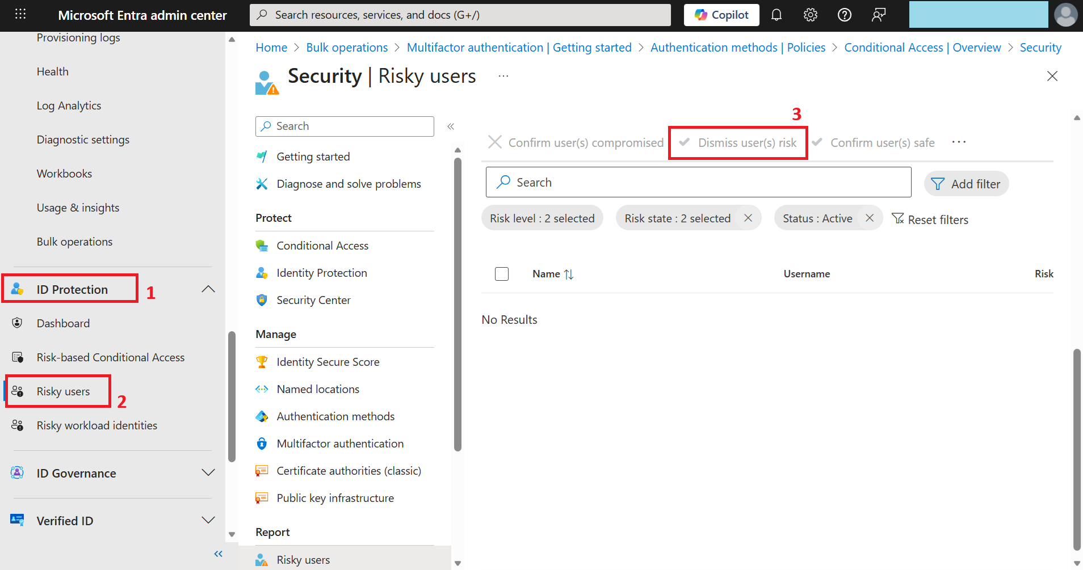Image resolution: width=1083 pixels, height=570 pixels.
Task: Collapse the left navigation sidebar
Action: point(219,554)
